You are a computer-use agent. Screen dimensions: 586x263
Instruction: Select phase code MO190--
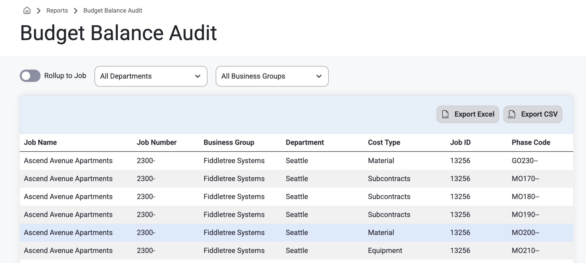click(x=525, y=215)
